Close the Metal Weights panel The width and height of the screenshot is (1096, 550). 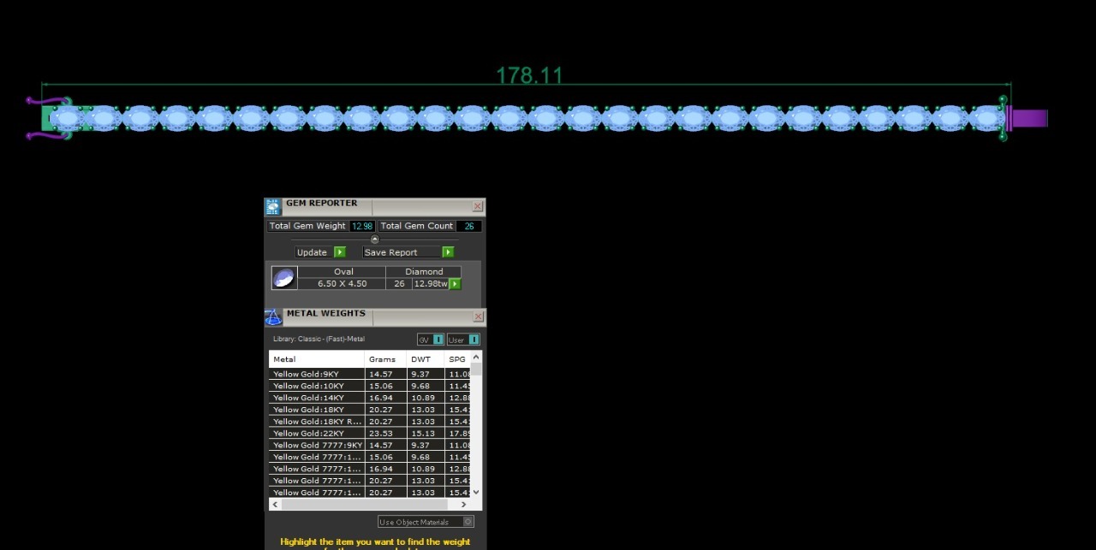click(x=478, y=317)
